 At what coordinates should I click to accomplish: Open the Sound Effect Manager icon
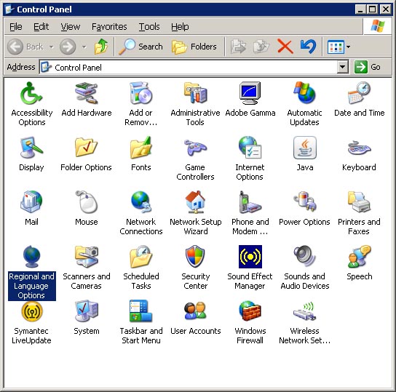250,257
